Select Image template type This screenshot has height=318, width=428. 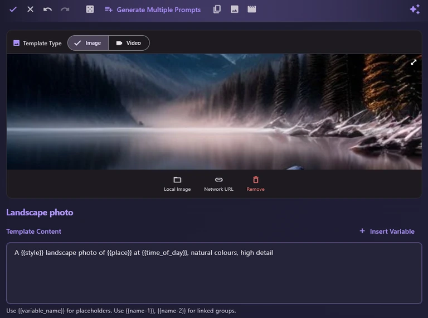coord(88,43)
